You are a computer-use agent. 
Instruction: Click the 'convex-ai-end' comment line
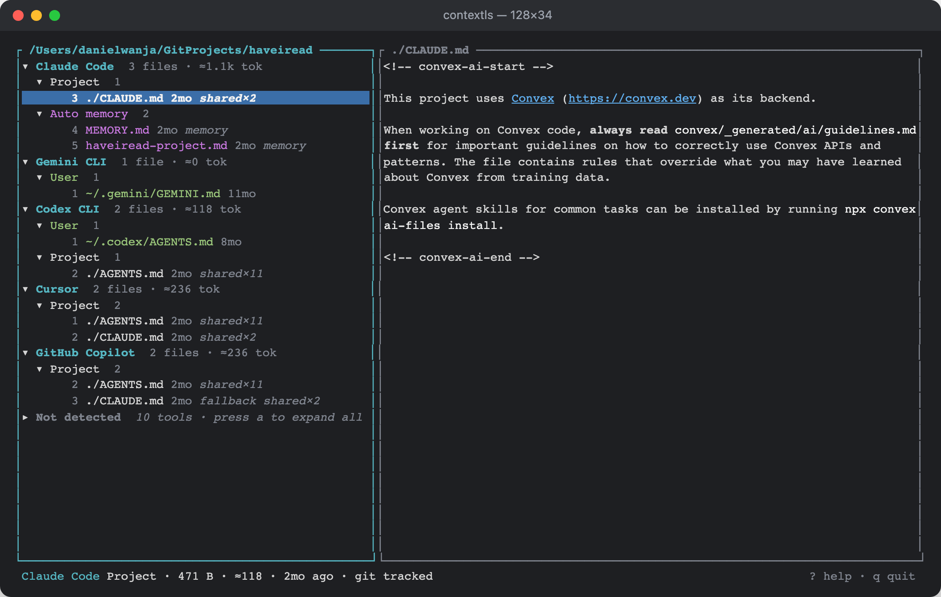(x=461, y=258)
